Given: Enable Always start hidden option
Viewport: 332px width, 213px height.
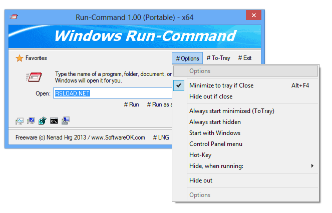Looking at the screenshot, I should (x=245, y=122).
